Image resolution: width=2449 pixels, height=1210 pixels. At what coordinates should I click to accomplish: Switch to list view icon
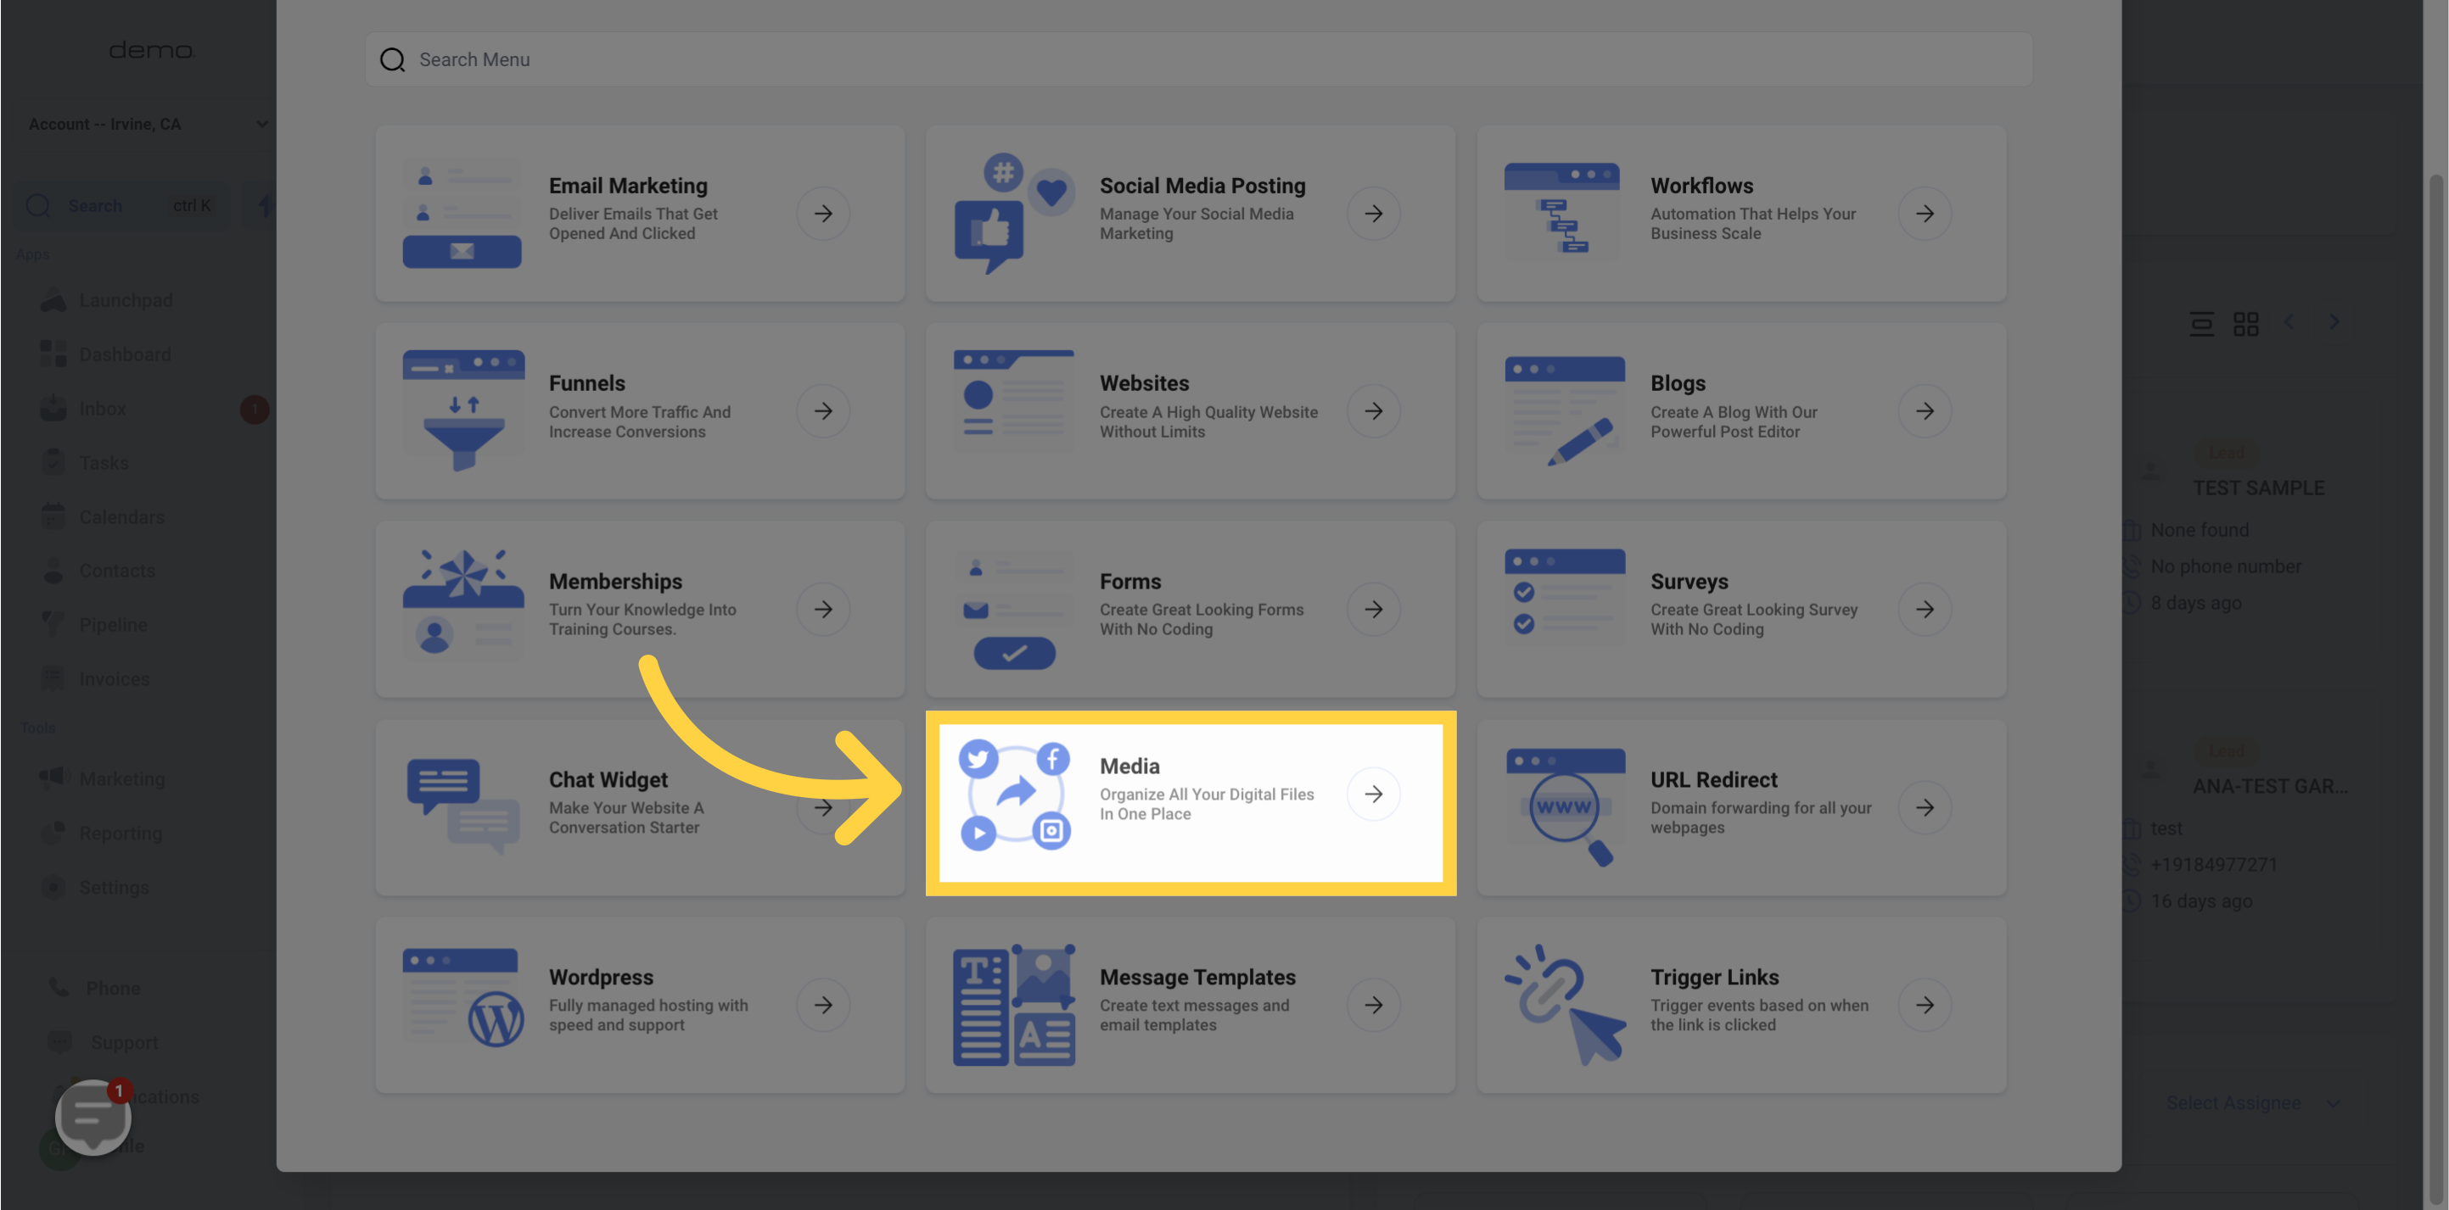point(2201,324)
